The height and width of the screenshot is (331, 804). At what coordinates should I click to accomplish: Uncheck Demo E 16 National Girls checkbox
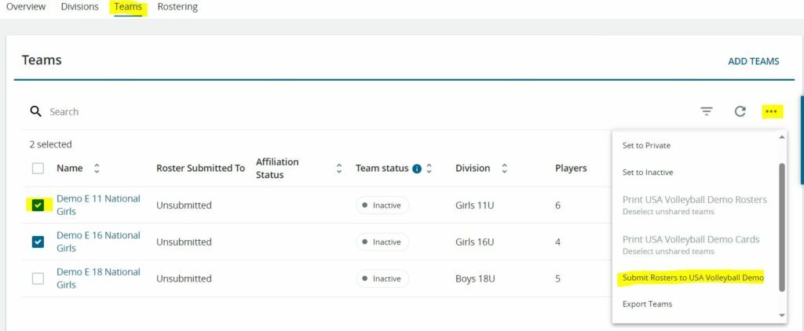(38, 242)
